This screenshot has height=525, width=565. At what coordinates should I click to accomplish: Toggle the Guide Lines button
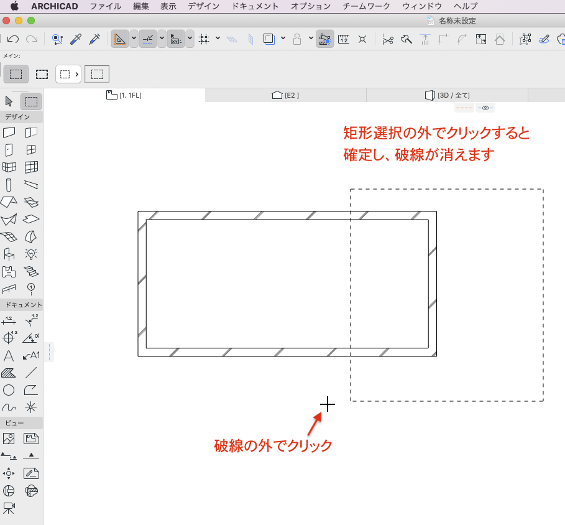click(x=119, y=39)
